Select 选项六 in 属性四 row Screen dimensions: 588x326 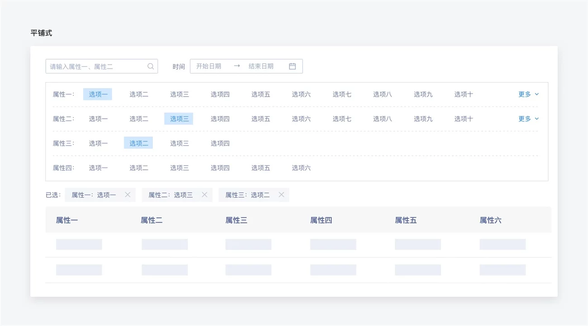301,168
